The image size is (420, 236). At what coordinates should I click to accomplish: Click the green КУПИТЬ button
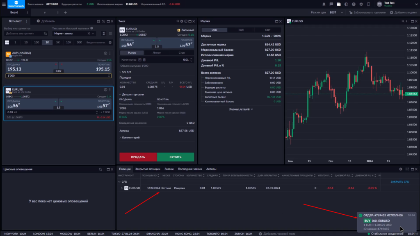tap(176, 157)
